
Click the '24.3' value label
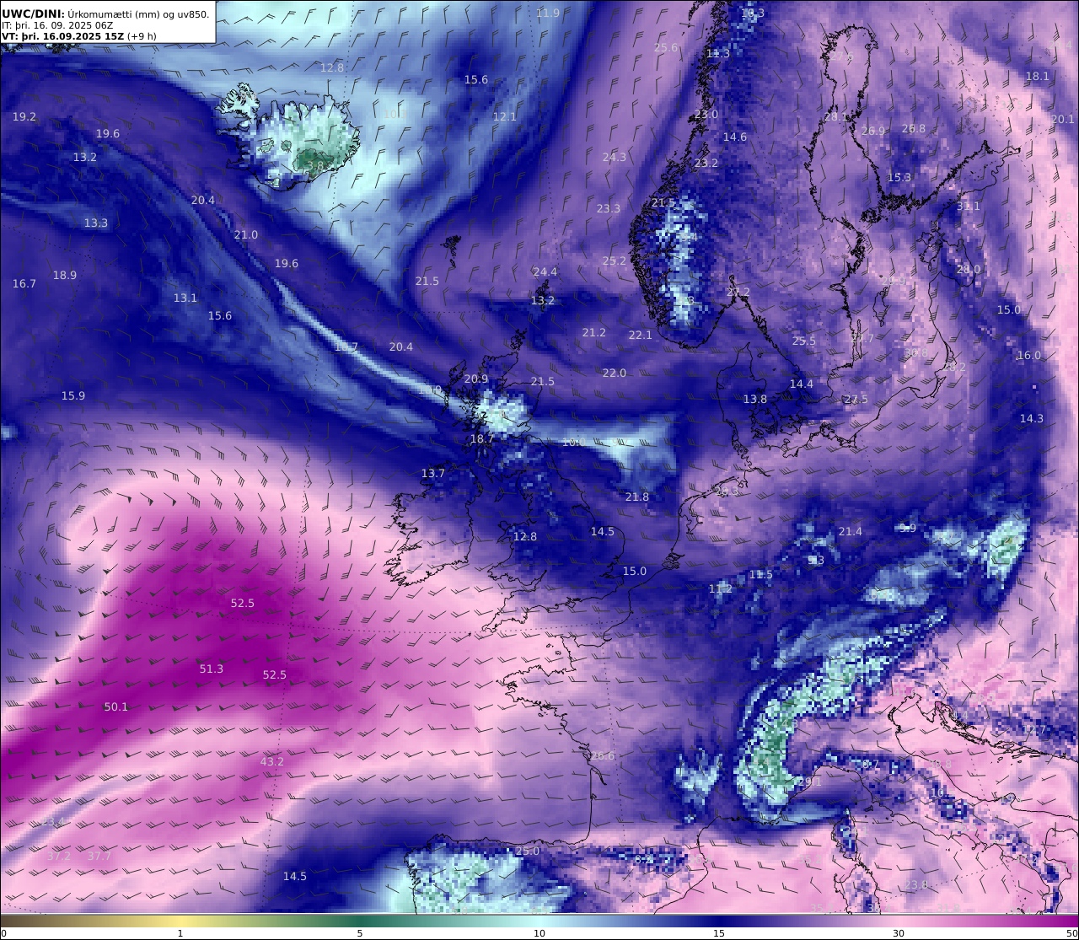pos(615,158)
